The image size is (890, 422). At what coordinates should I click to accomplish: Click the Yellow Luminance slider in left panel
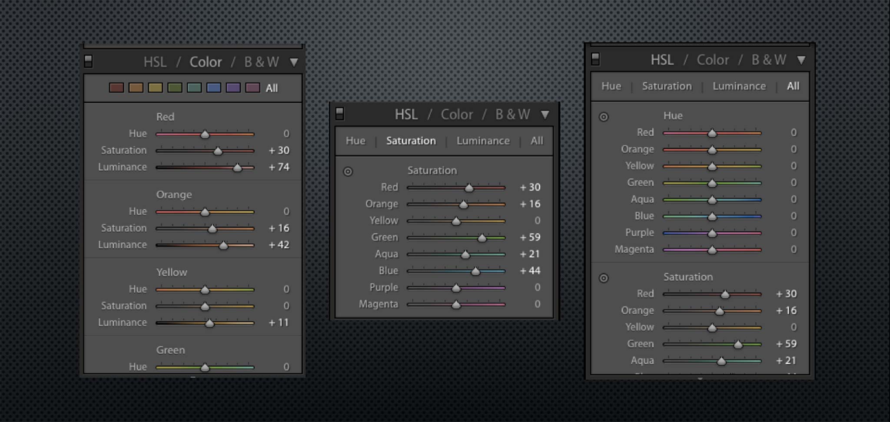click(x=205, y=323)
